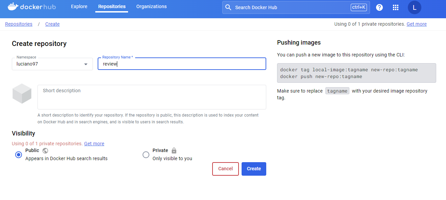This screenshot has height=200, width=446.
Task: Go to the Explore tab
Action: tap(79, 6)
